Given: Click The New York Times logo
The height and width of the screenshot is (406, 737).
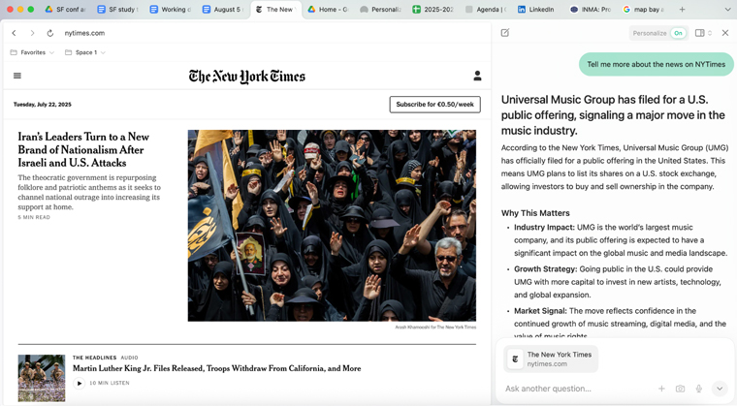Looking at the screenshot, I should [246, 77].
